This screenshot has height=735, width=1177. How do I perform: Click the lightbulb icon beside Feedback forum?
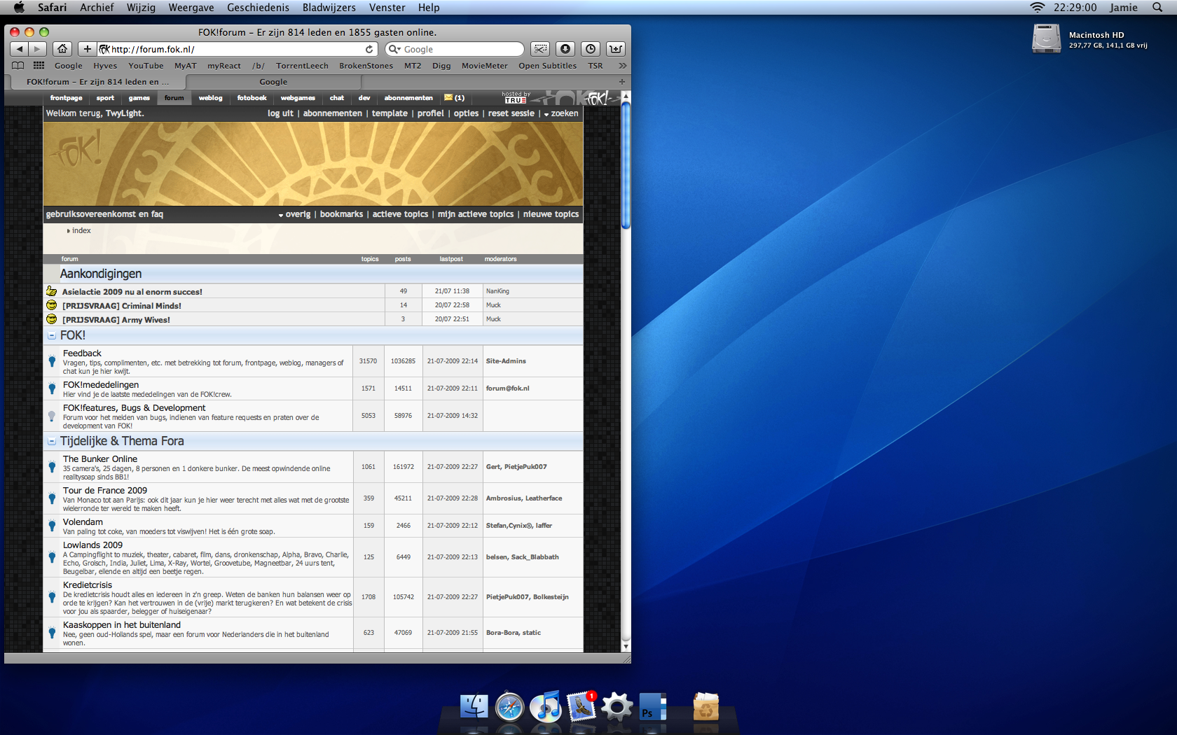pos(52,361)
